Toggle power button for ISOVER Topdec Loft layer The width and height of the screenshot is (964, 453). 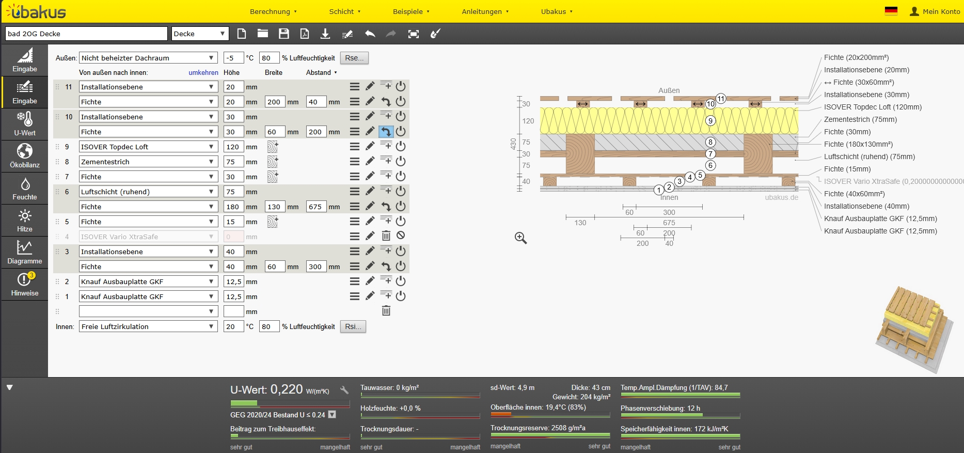pos(401,147)
